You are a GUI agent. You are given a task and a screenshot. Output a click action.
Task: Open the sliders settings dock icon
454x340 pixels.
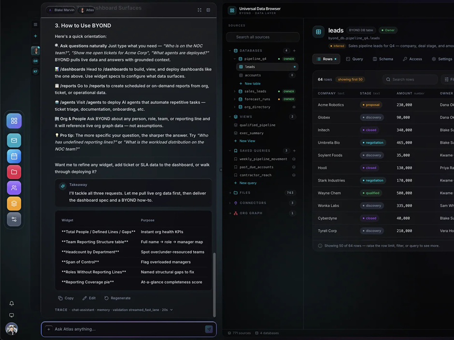click(14, 219)
